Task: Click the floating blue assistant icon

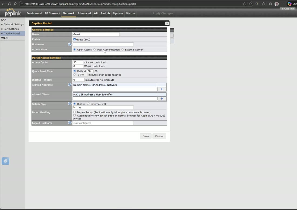Action: pos(5,161)
